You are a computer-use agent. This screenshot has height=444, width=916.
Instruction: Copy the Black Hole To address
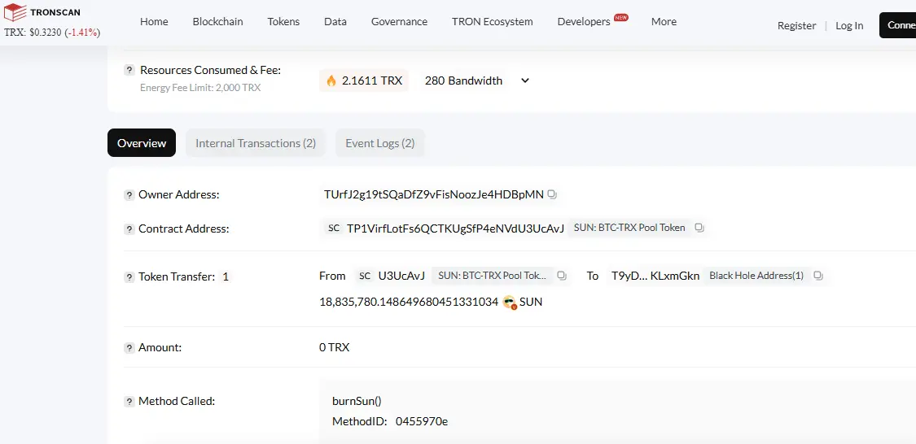(x=817, y=276)
